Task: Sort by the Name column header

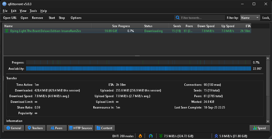Action: [48, 26]
